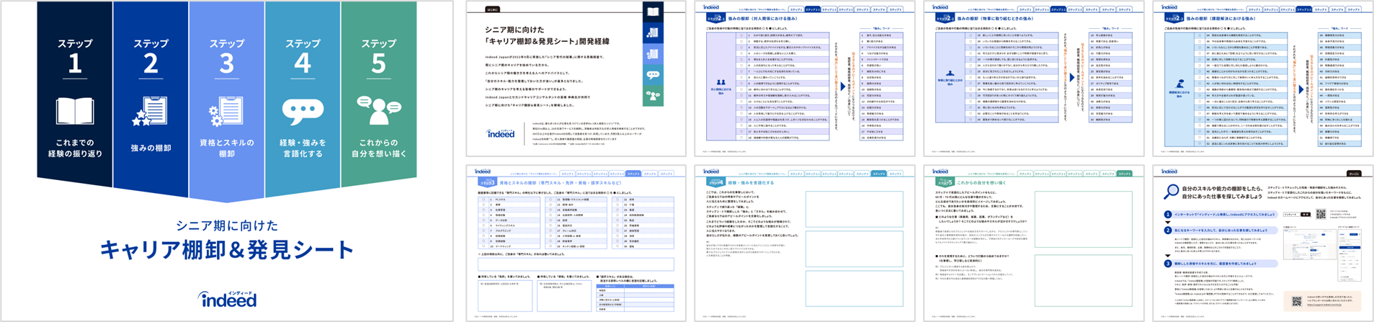This screenshot has width=1374, height=322.
Task: Select the ステップ5 tab on the Step 2-1 page
Action: pos(896,9)
